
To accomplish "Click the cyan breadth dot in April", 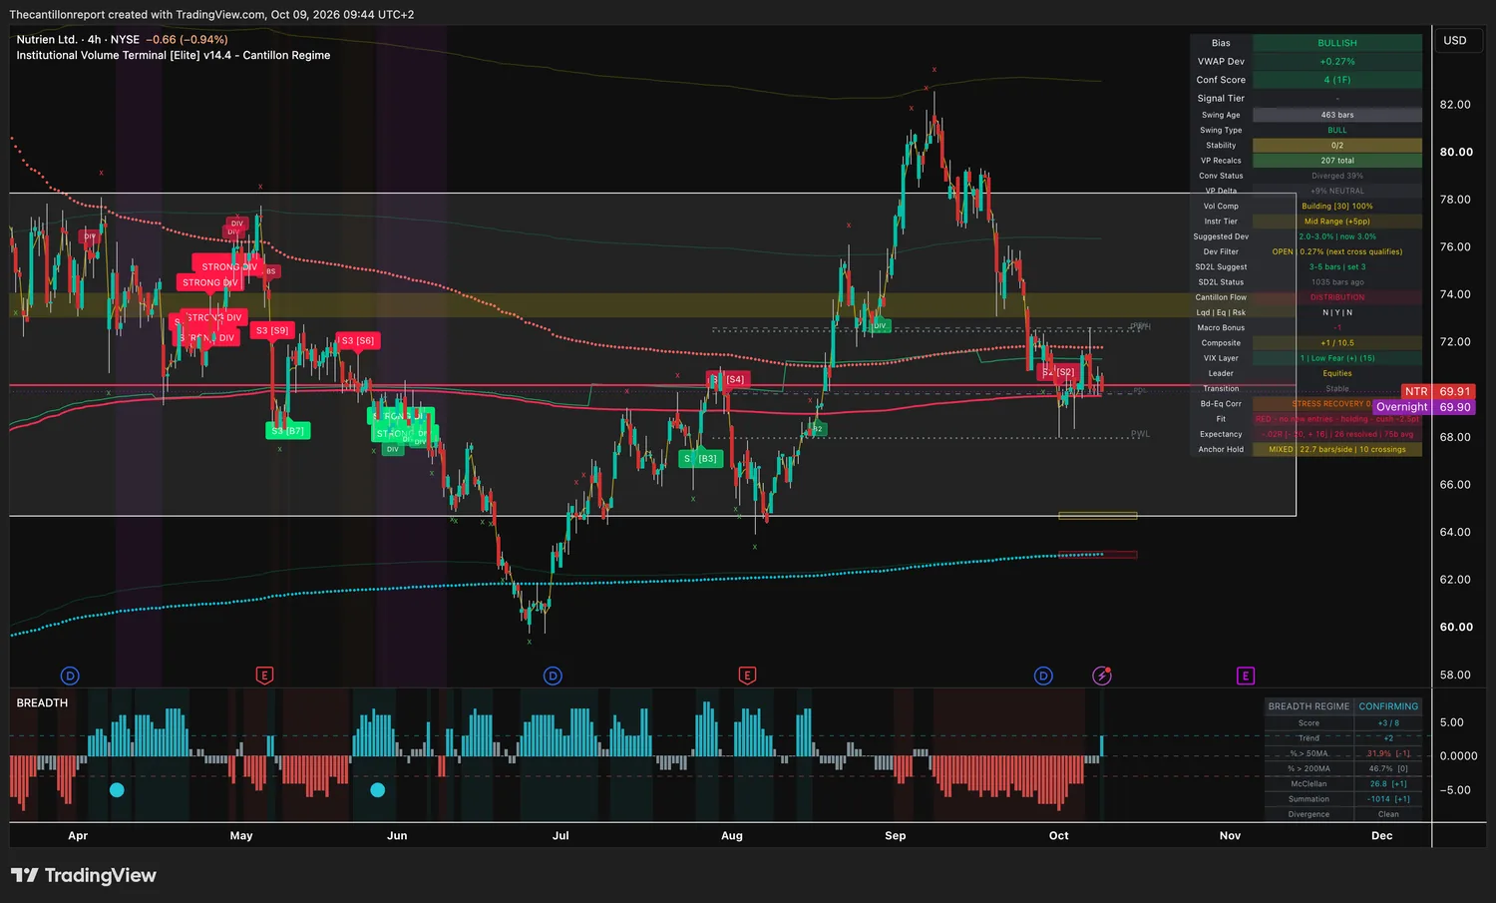I will [x=117, y=790].
